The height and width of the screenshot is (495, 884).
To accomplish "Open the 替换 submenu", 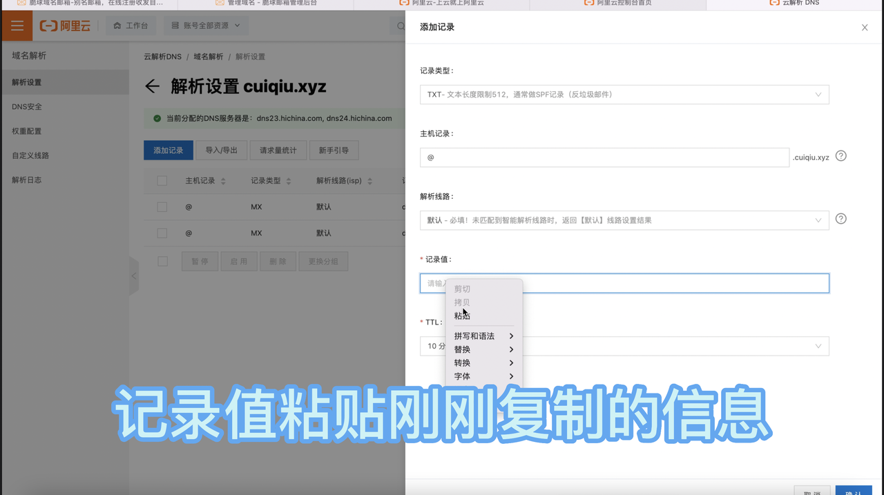I will (484, 349).
